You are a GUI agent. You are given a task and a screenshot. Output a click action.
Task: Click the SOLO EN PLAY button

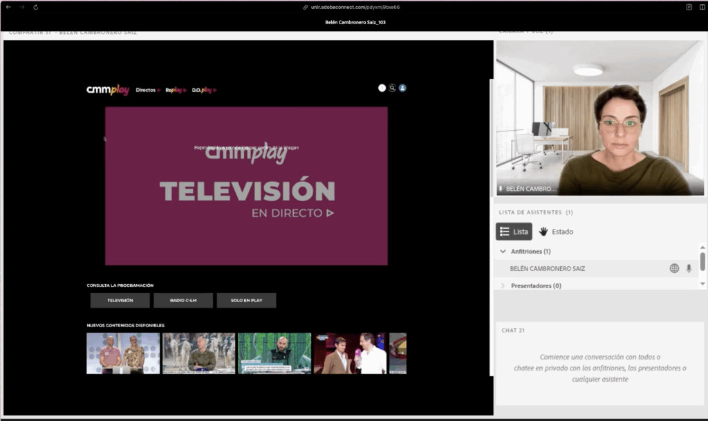(246, 301)
